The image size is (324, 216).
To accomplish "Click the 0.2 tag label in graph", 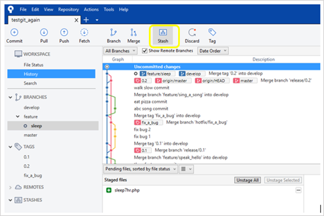I will point(143,81).
